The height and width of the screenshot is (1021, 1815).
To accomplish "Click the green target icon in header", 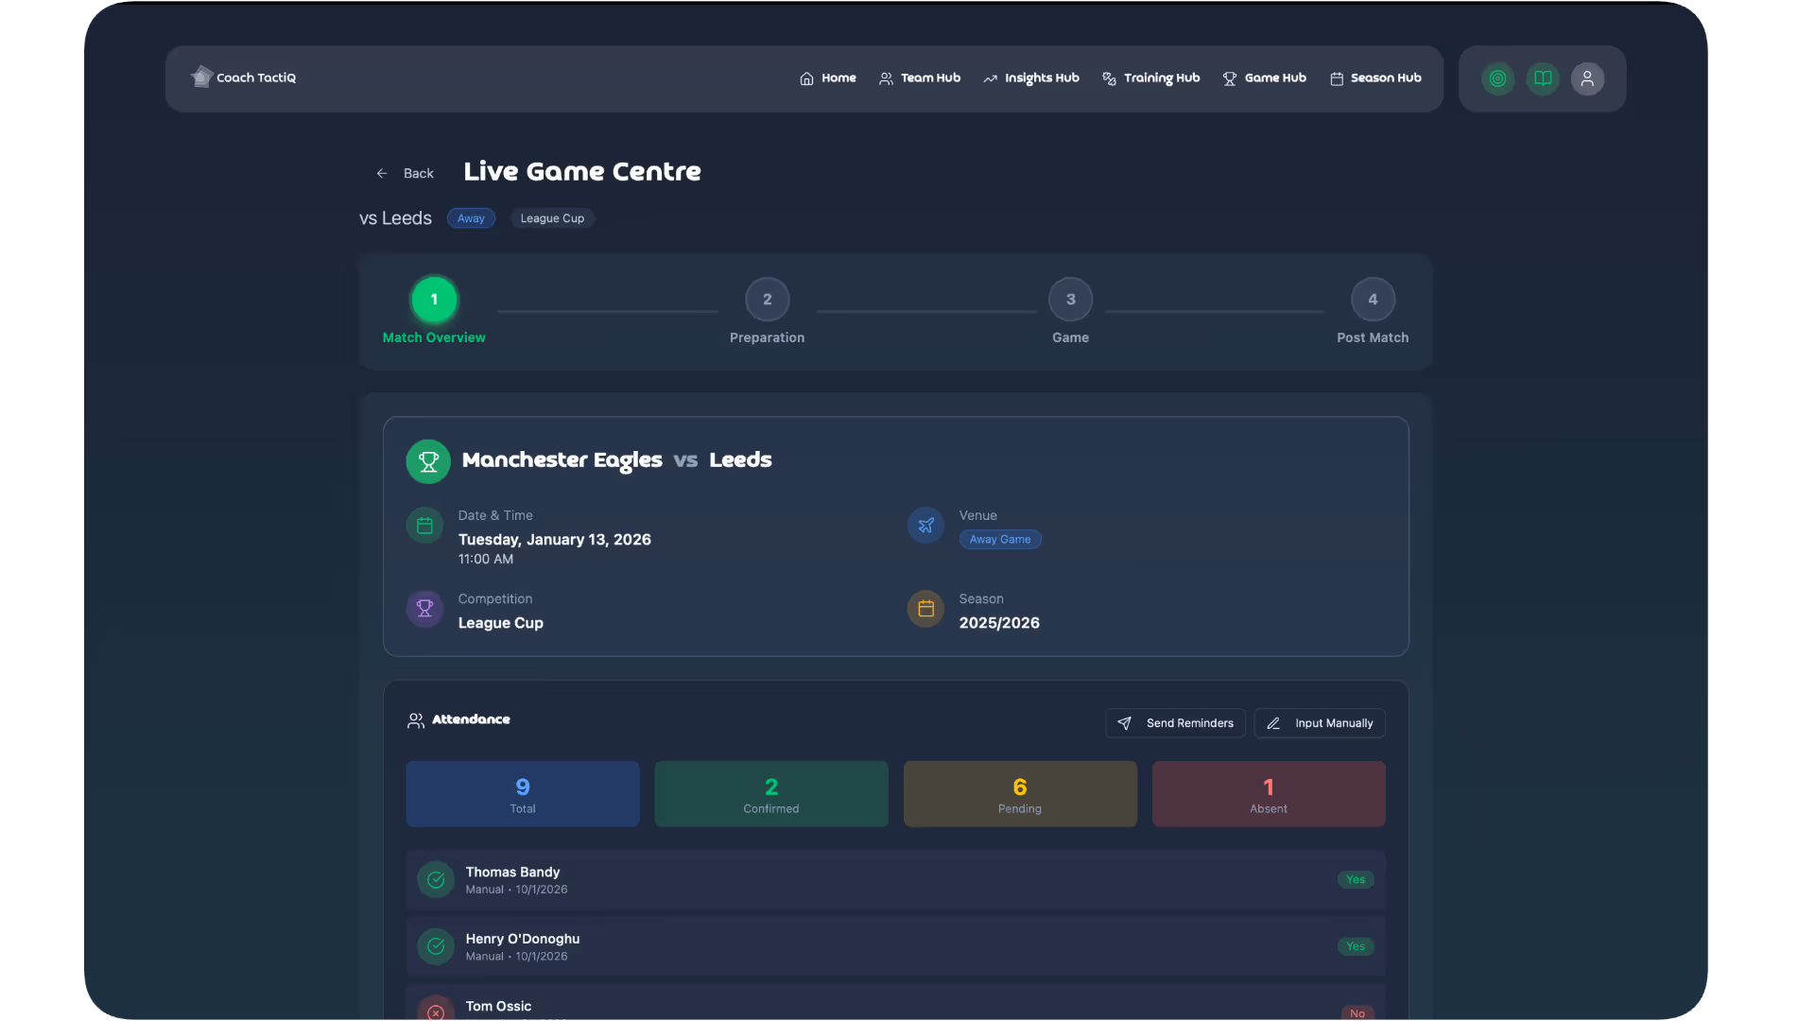I will pos(1497,78).
